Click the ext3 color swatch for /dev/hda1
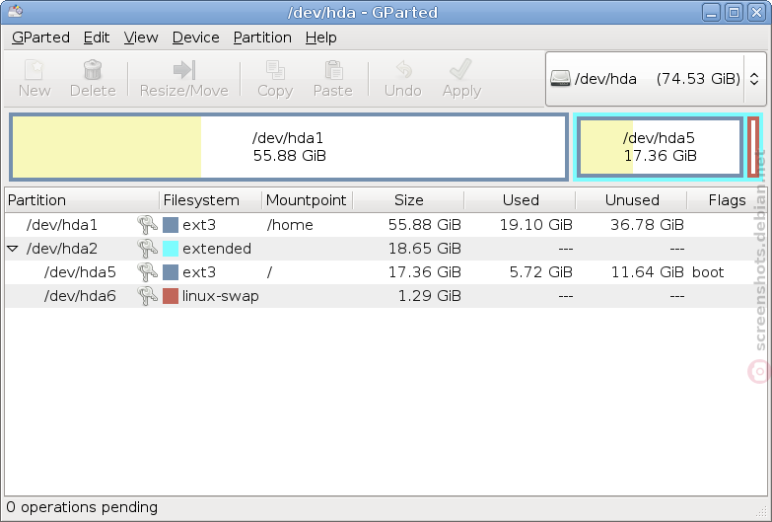Image resolution: width=772 pixels, height=522 pixels. pyautogui.click(x=171, y=225)
